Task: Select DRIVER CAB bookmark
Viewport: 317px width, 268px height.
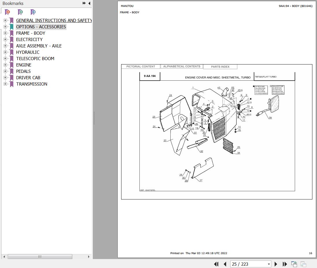Action: click(x=28, y=77)
